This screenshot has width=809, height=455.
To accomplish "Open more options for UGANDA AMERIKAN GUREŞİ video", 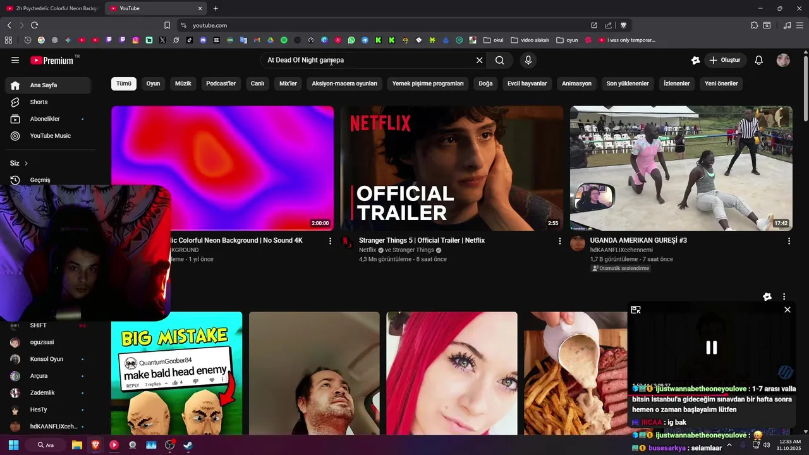I will coord(788,241).
